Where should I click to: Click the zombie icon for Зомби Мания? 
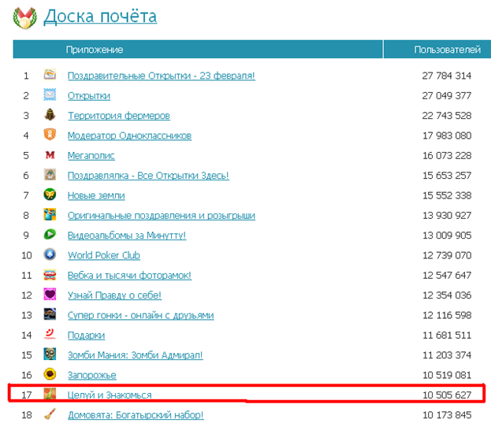[x=50, y=354]
